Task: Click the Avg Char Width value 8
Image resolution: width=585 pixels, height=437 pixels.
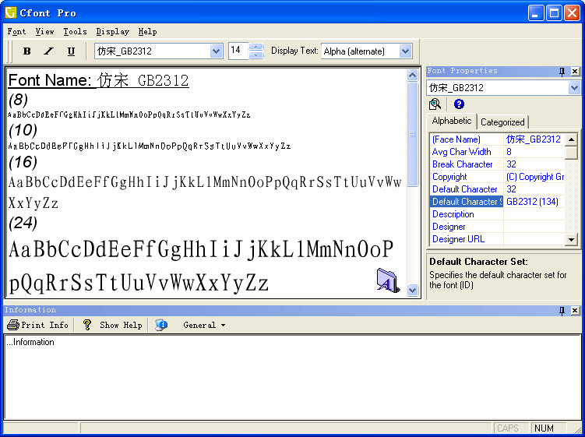Action: coord(534,152)
